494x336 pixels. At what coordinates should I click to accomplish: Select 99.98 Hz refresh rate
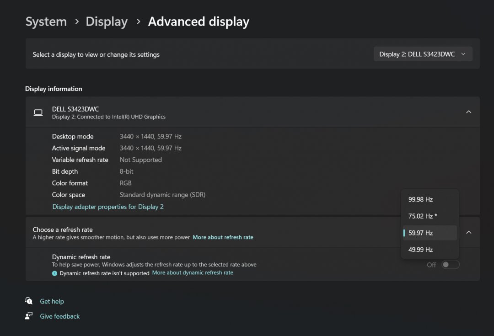430,199
